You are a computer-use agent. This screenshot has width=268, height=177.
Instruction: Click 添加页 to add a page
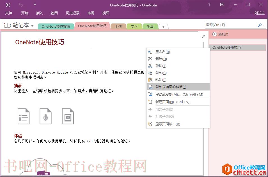221,34
